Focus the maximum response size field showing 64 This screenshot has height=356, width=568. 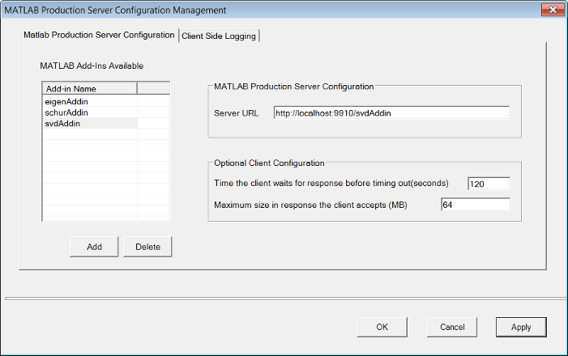[x=476, y=205]
